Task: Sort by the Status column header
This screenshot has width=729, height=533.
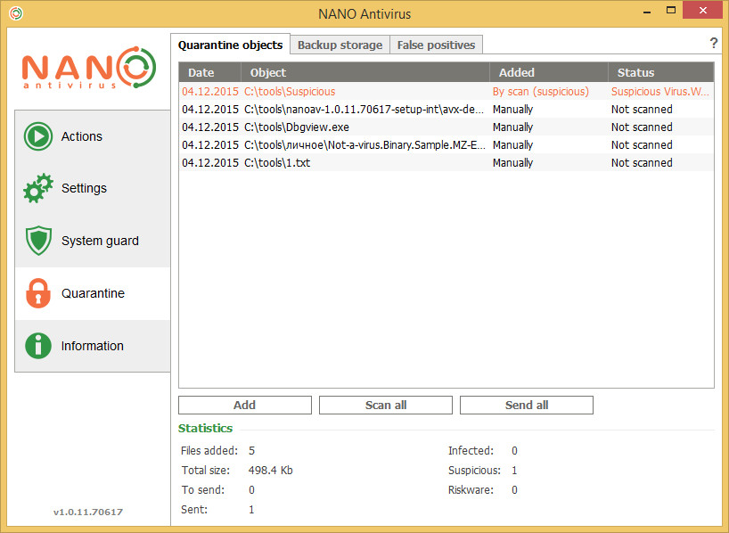Action: click(x=660, y=72)
